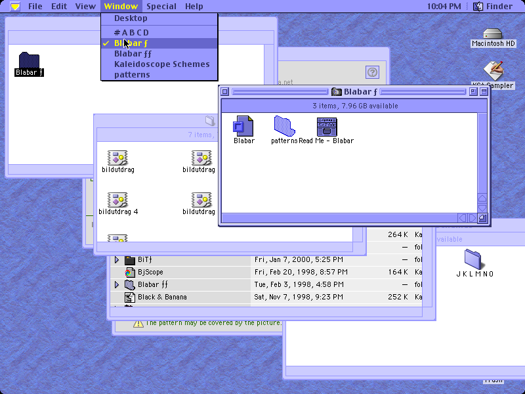This screenshot has height=394, width=525.
Task: Choose '# A B C D' in Window menu
Action: (159, 32)
